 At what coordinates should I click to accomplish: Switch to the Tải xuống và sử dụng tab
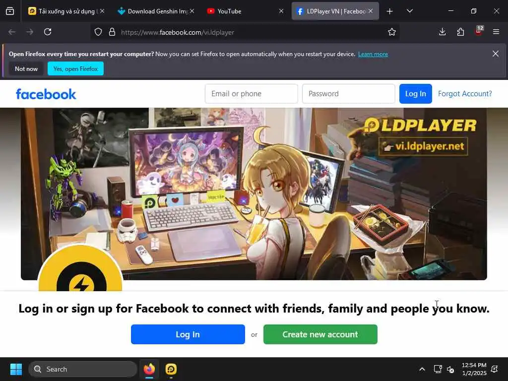[x=66, y=11]
